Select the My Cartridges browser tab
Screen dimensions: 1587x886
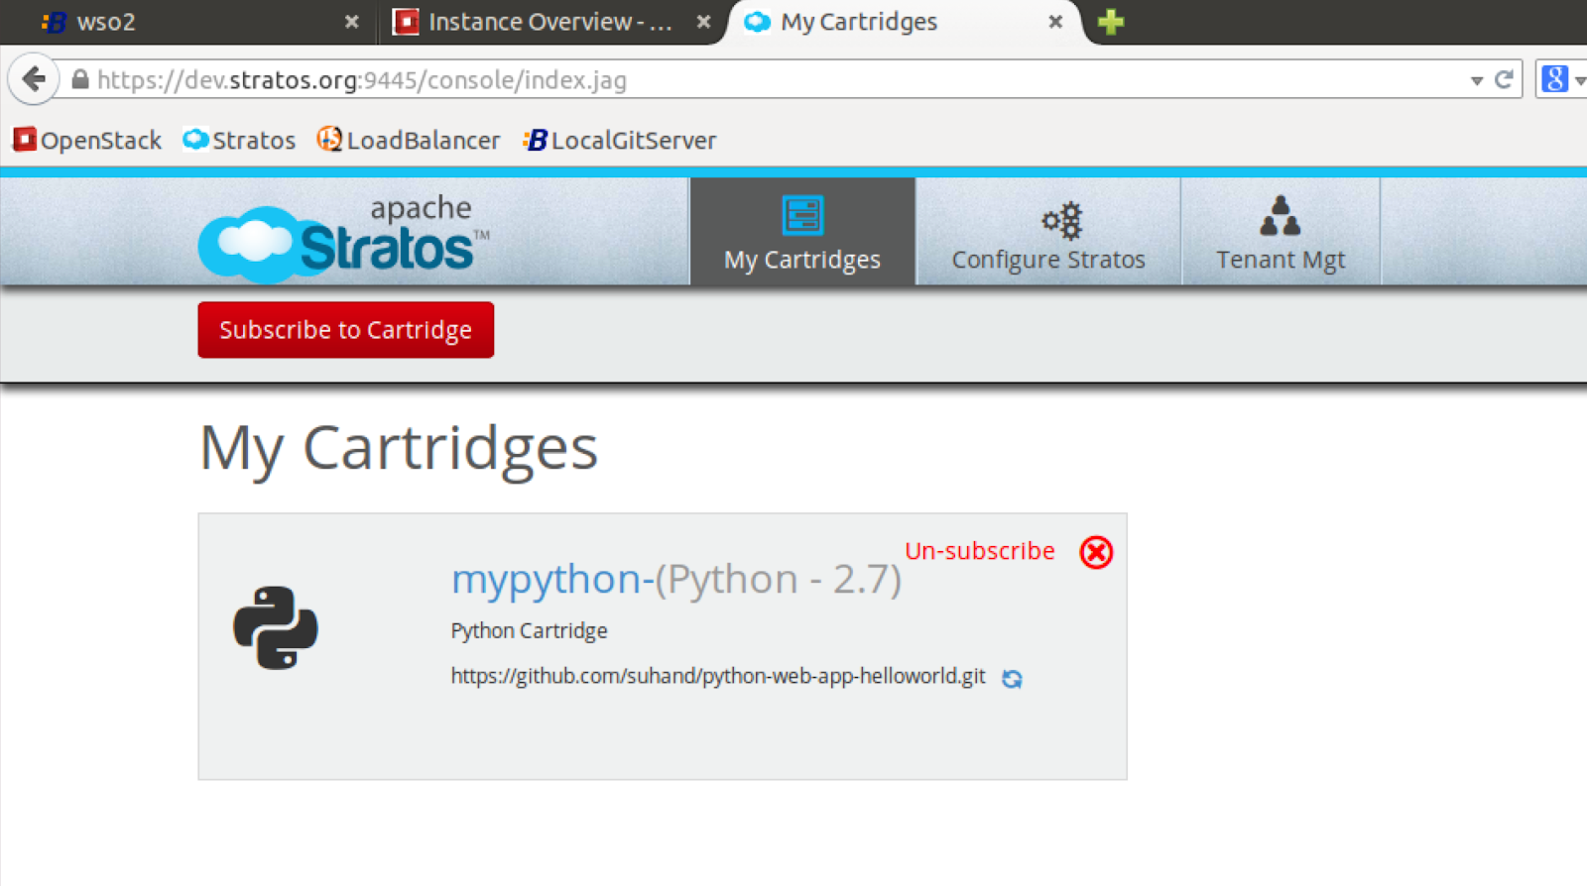(903, 22)
